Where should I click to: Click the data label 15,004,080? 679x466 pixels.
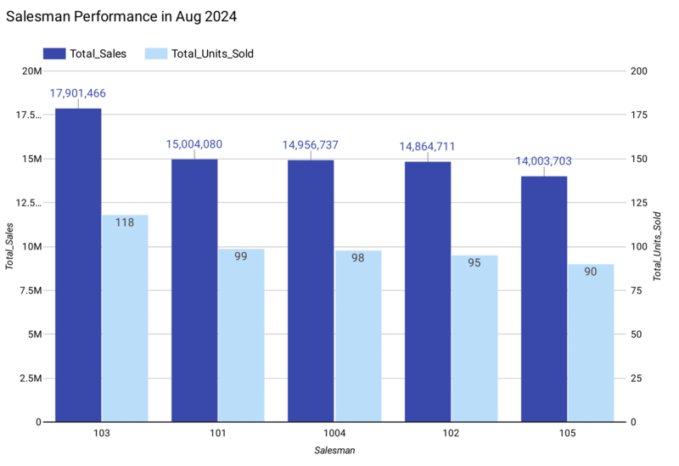[194, 144]
